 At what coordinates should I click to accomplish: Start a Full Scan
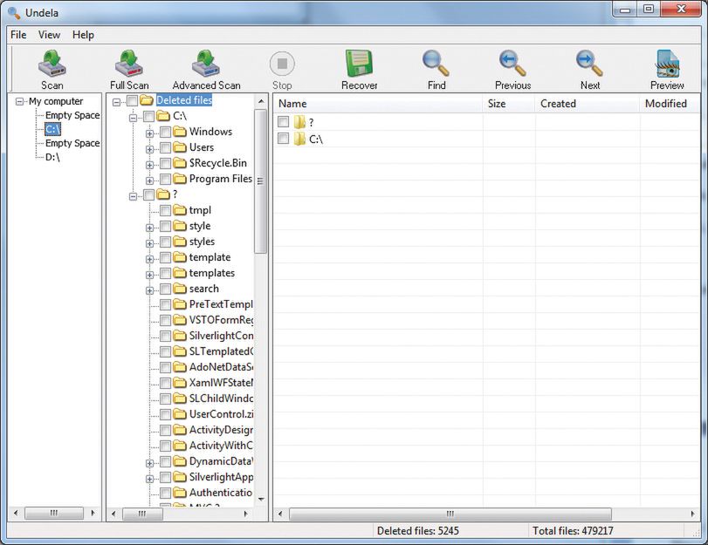[x=129, y=69]
